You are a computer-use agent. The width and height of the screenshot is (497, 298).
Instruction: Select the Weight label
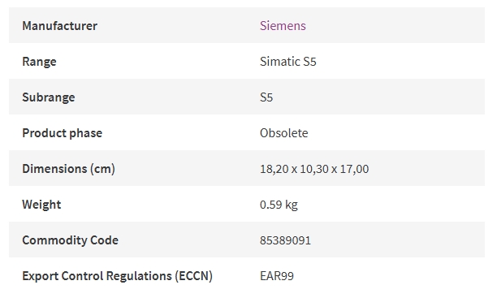(x=41, y=205)
